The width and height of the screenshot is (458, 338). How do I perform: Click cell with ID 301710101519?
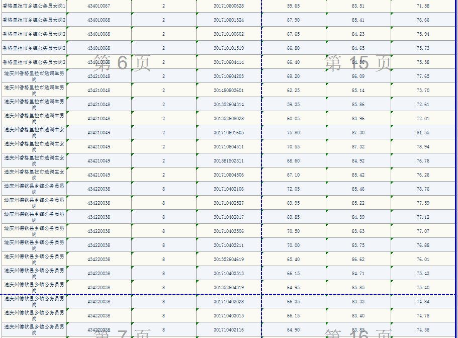(229, 48)
